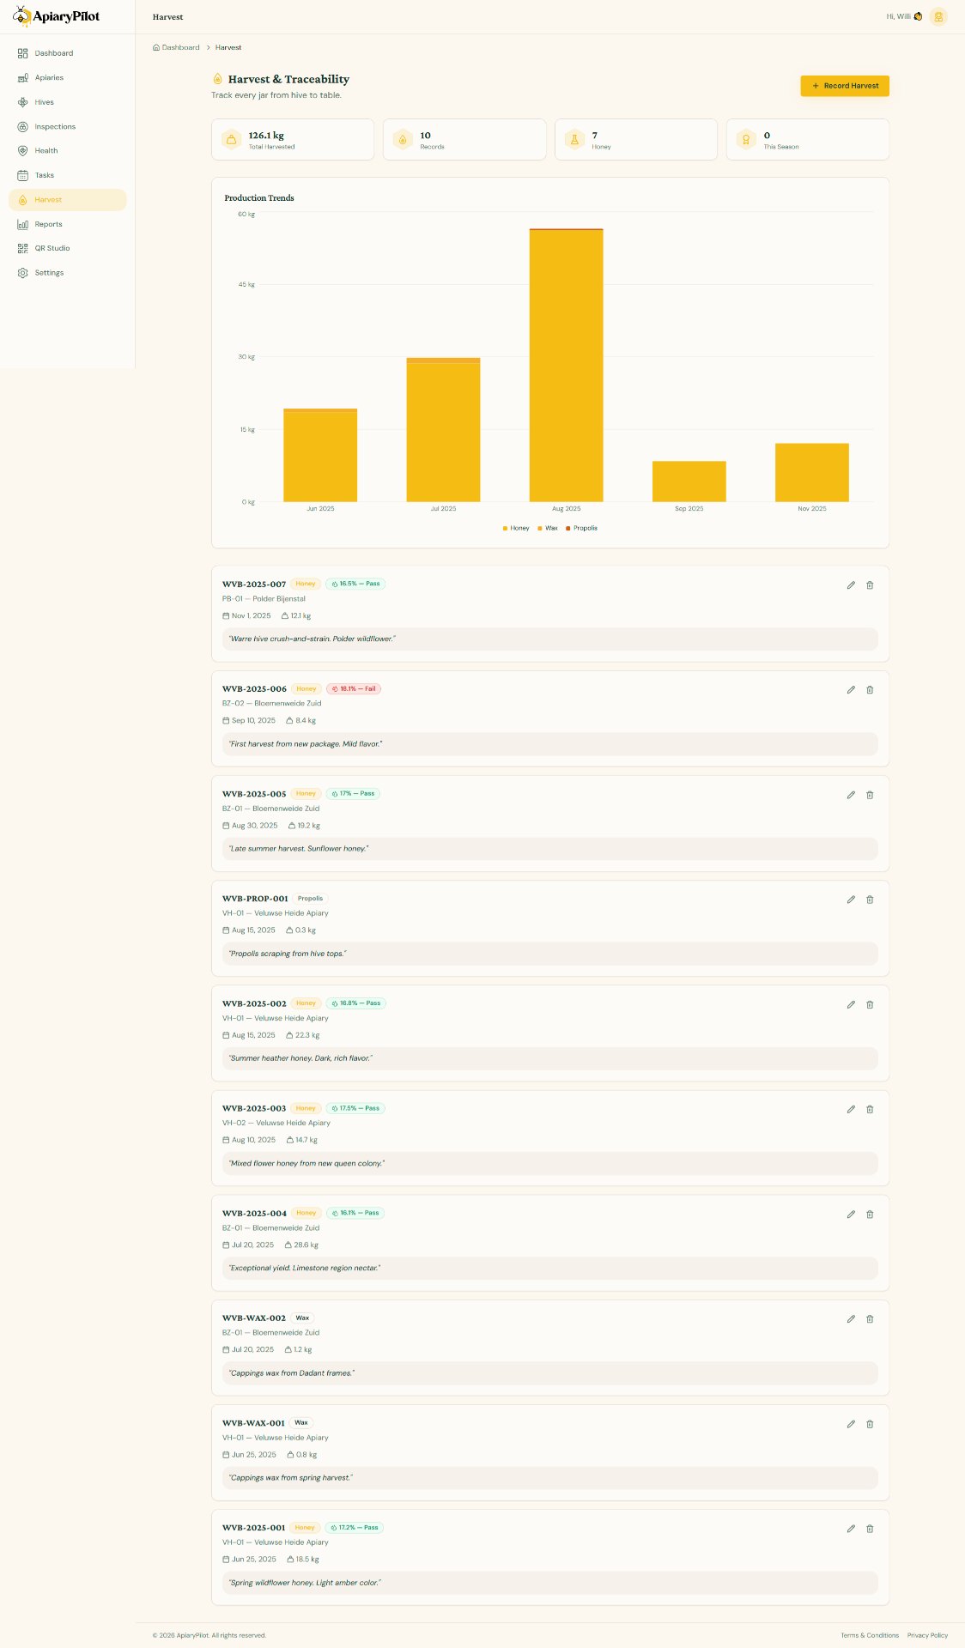Open the Privacy Policy link
Image resolution: width=965 pixels, height=1648 pixels.
(x=927, y=1635)
